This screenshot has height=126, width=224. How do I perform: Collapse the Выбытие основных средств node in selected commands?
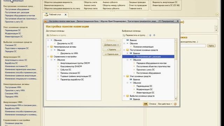click(x=124, y=96)
